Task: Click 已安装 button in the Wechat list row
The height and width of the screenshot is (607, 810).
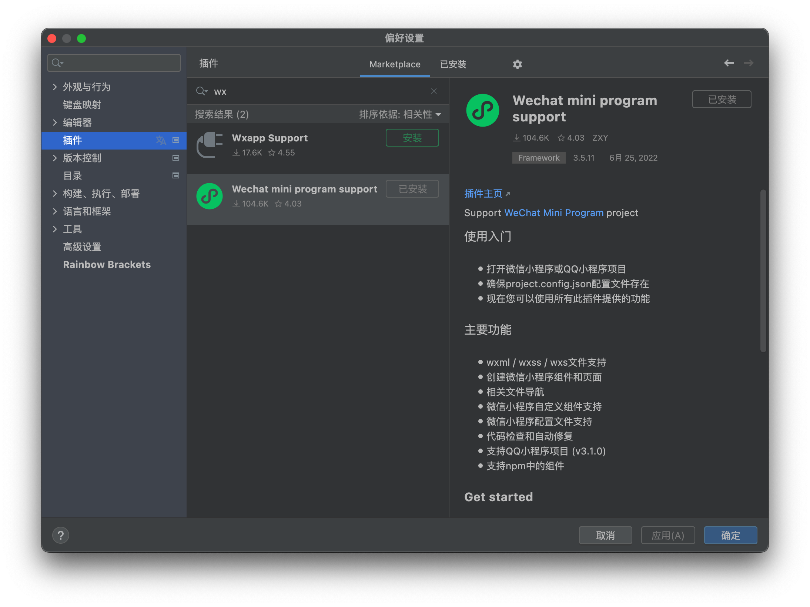Action: tap(412, 189)
